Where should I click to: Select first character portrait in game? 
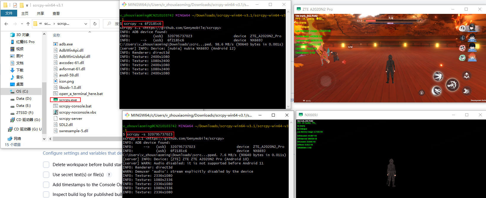[x=472, y=28]
